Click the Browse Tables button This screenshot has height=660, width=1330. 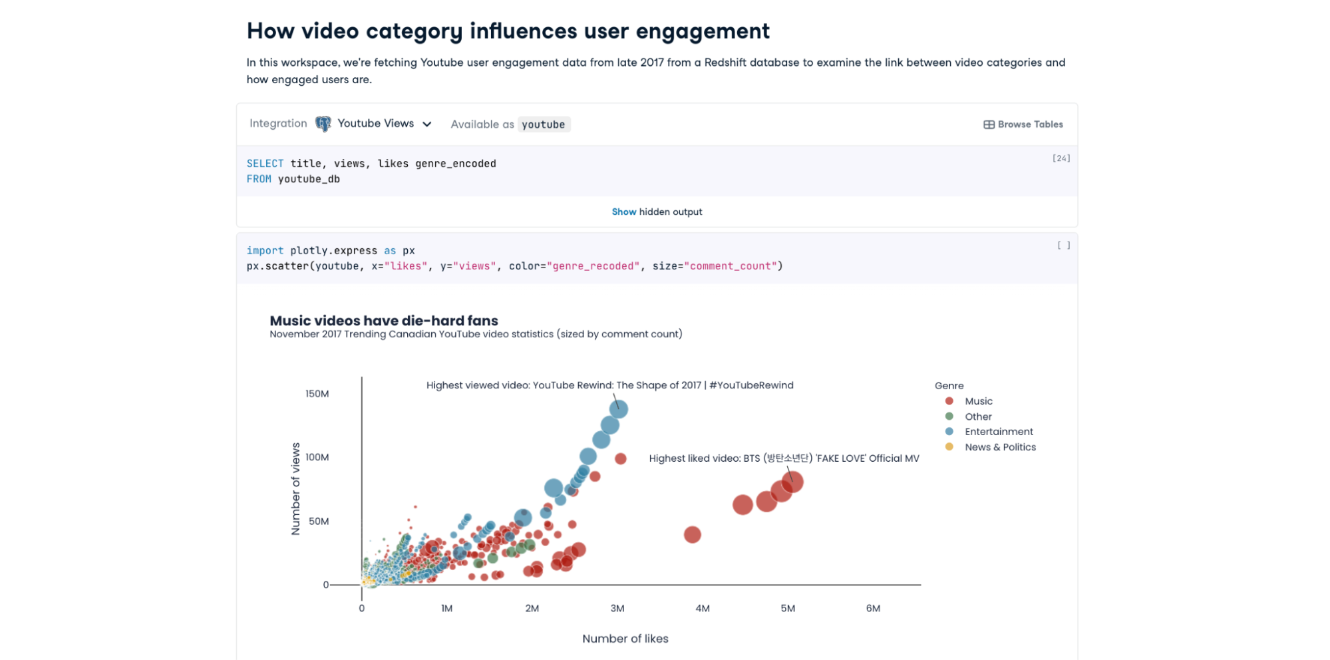point(1023,124)
